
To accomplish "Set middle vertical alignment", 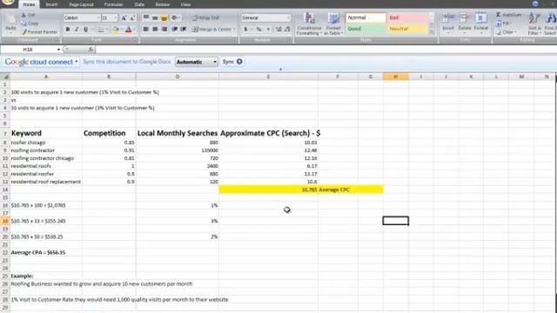I will (155, 17).
